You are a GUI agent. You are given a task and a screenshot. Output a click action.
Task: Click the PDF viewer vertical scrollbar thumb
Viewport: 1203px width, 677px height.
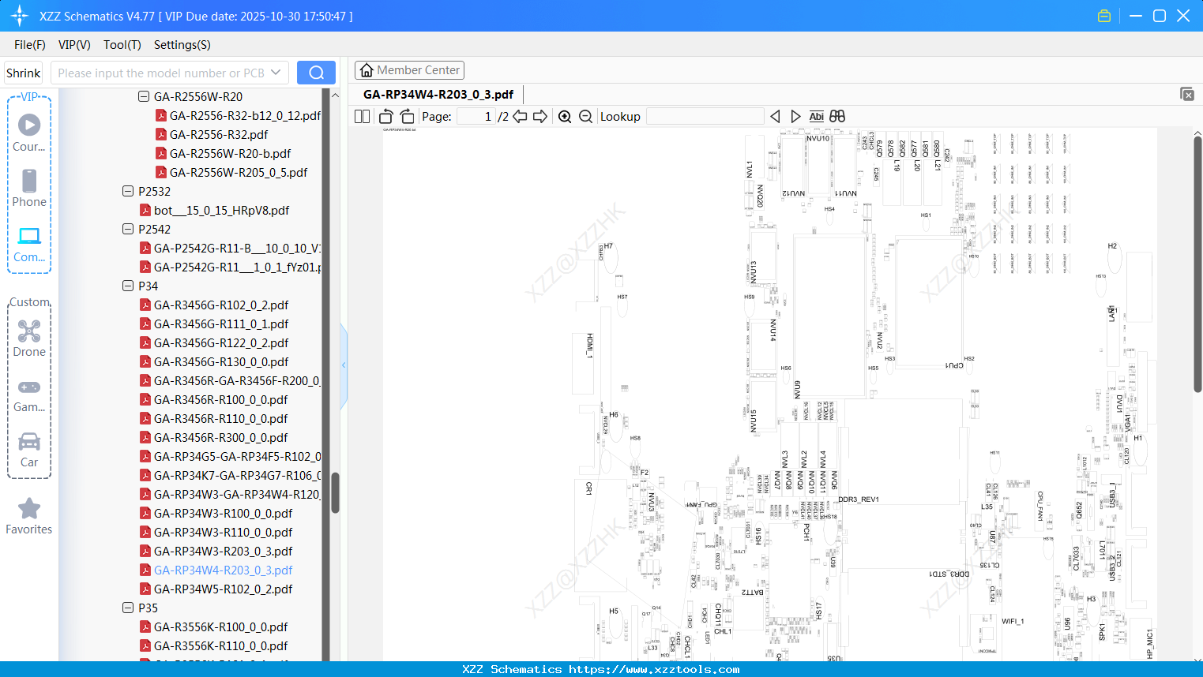pos(1197,264)
